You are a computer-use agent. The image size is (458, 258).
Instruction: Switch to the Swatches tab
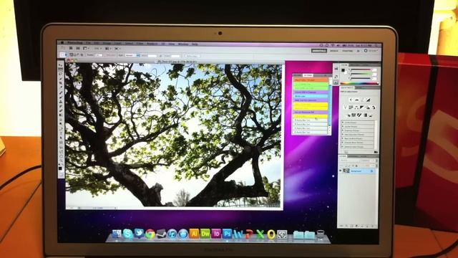coord(355,64)
